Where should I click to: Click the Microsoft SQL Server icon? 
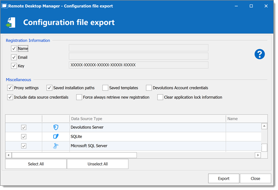click(56, 146)
